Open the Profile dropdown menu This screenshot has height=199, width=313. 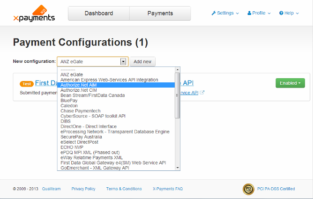pyautogui.click(x=259, y=13)
